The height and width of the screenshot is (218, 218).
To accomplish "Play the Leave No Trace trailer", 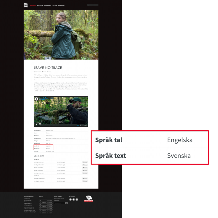I will click(x=37, y=125).
